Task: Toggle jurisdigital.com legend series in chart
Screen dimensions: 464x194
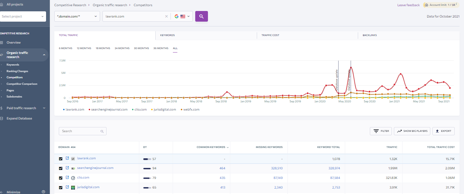Action: point(163,110)
